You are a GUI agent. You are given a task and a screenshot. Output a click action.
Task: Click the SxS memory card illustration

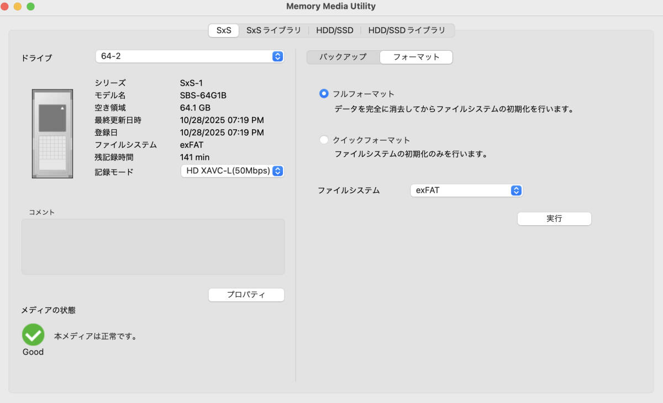coord(52,134)
